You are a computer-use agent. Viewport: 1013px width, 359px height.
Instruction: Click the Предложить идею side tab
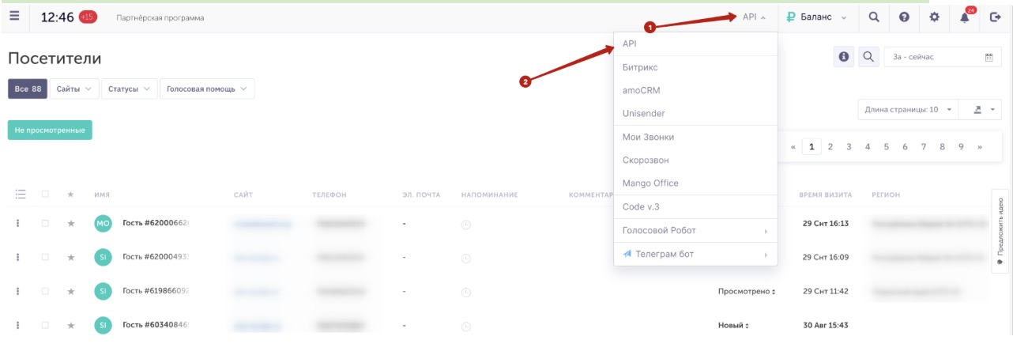(1000, 231)
